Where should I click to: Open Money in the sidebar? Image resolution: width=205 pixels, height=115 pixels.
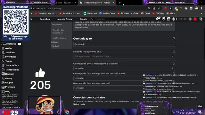tap(9, 78)
